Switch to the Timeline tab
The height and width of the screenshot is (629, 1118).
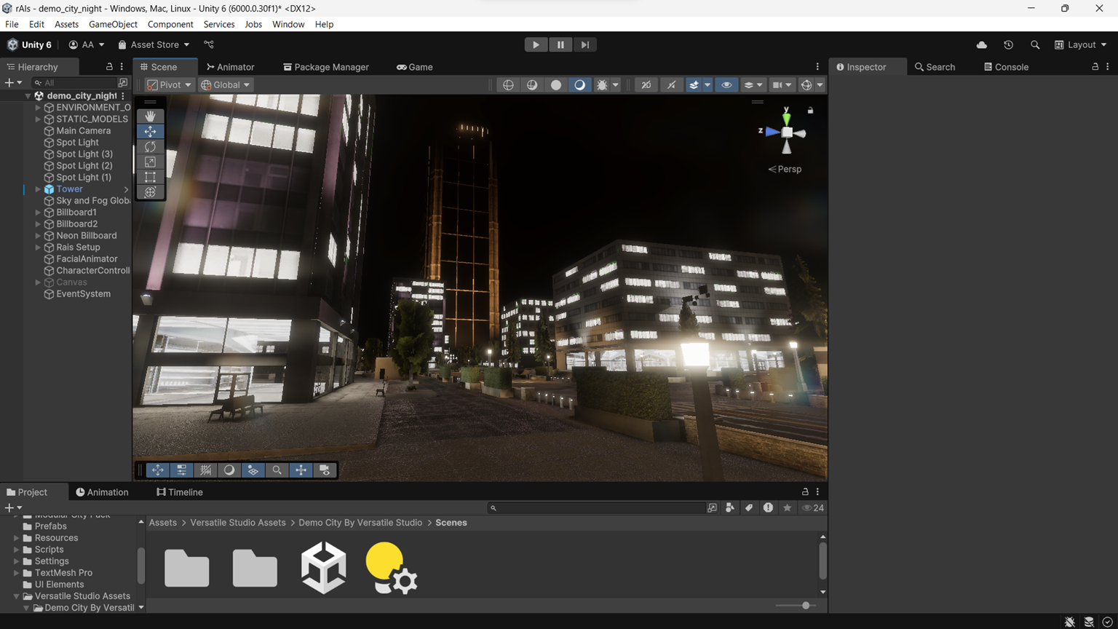180,492
